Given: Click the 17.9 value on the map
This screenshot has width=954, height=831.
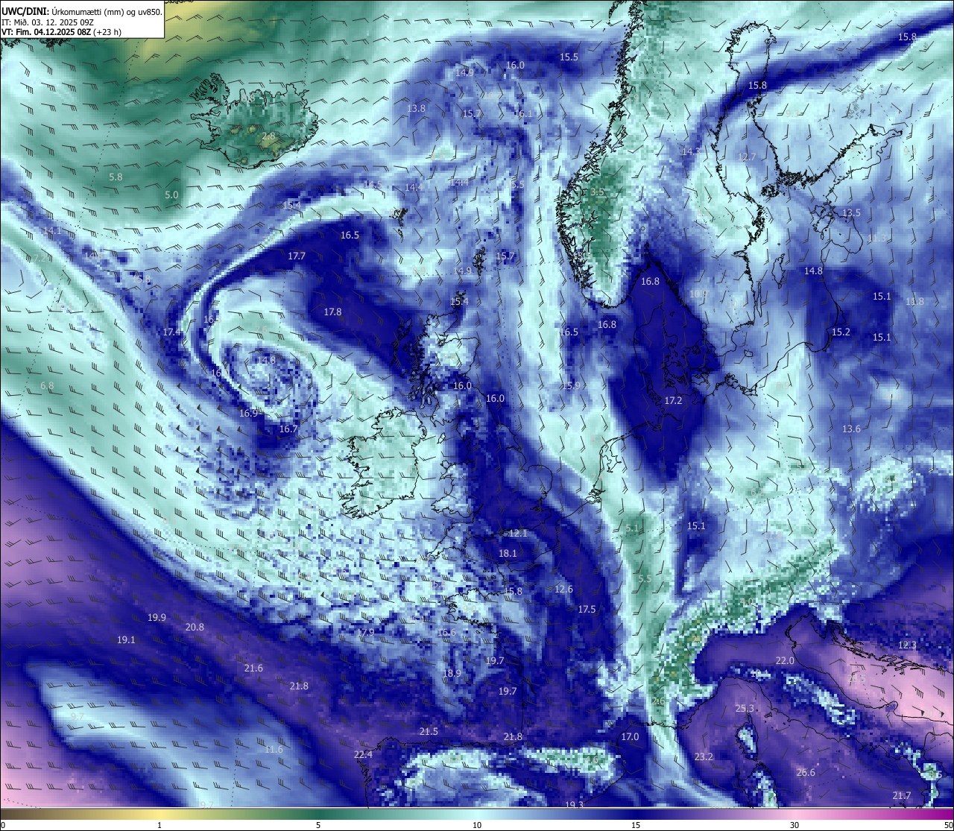Looking at the screenshot, I should 365,633.
